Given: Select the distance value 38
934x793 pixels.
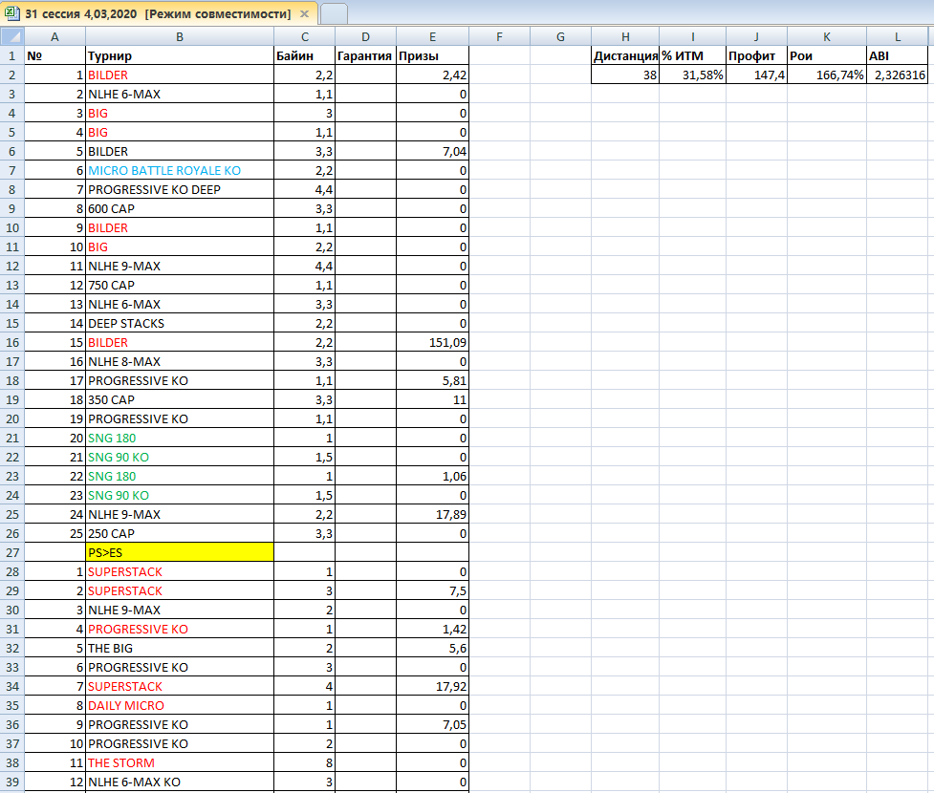Looking at the screenshot, I should pyautogui.click(x=625, y=75).
